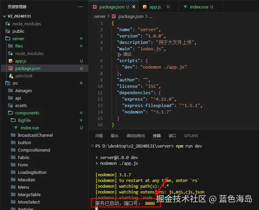This screenshot has height=210, width=259.
Task: Expand the LoadingButton folder
Action: 32,172
